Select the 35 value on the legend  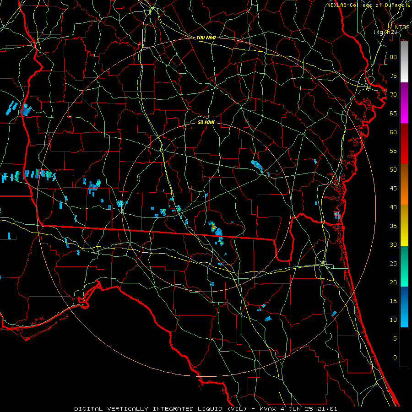click(393, 226)
